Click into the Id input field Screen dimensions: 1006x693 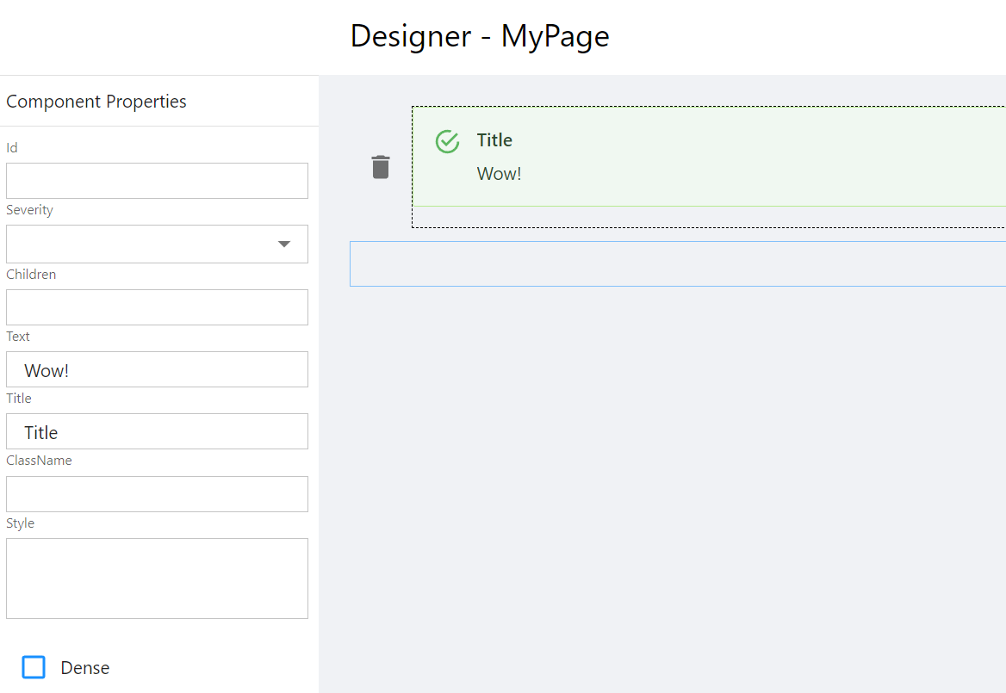coord(157,181)
